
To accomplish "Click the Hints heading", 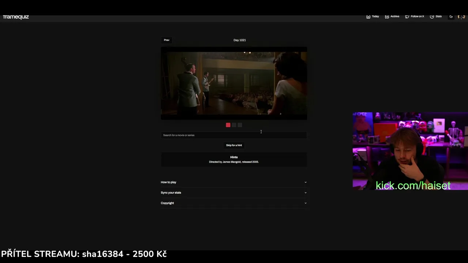I will point(234,157).
